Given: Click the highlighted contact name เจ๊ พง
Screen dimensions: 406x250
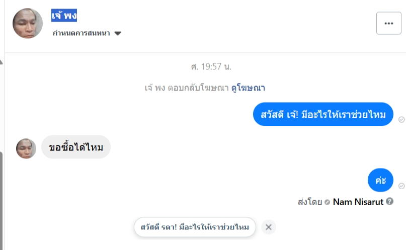Looking at the screenshot, I should click(x=64, y=16).
